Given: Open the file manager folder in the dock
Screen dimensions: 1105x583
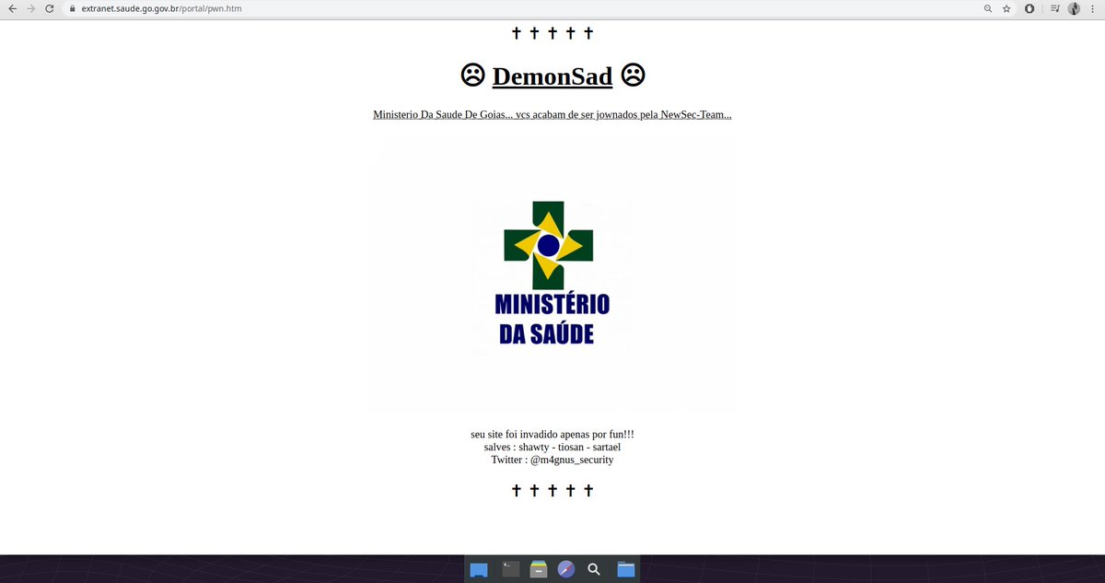Looking at the screenshot, I should coord(626,569).
